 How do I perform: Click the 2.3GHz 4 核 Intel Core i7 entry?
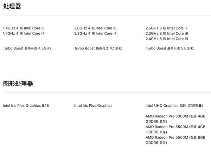95,33
